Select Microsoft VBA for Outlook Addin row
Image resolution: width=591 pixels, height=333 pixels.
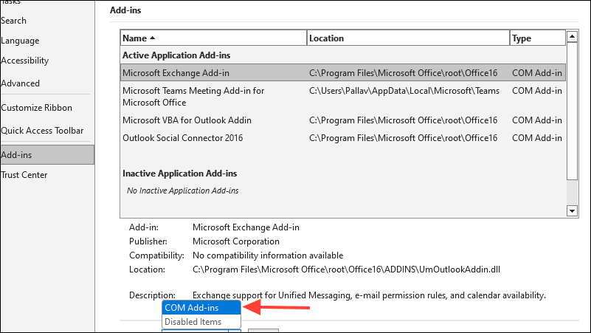coord(343,120)
